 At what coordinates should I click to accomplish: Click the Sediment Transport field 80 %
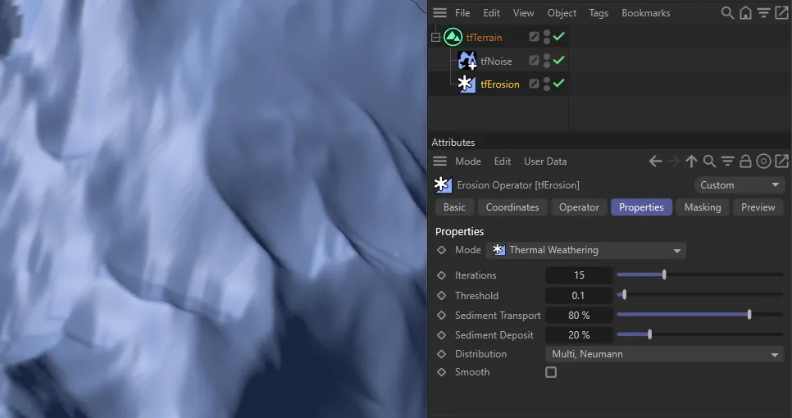pos(579,315)
